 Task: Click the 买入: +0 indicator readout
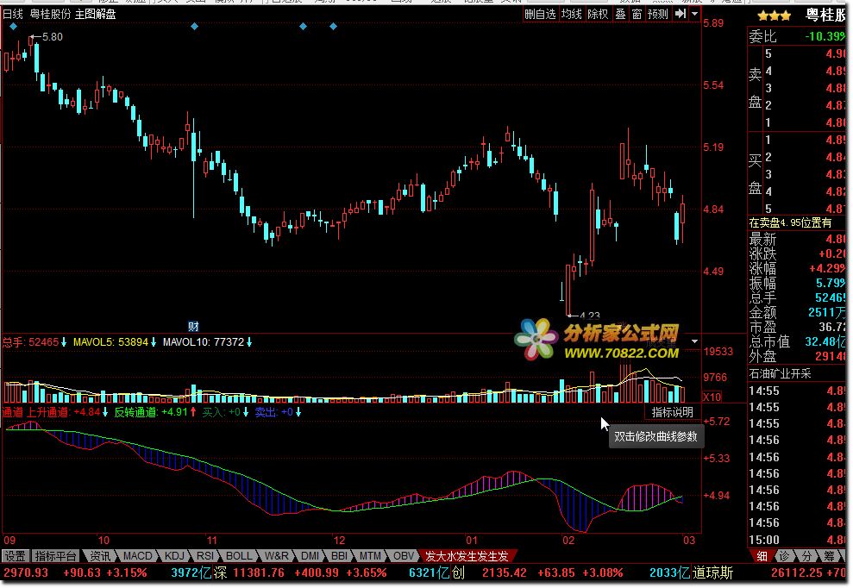pos(226,412)
